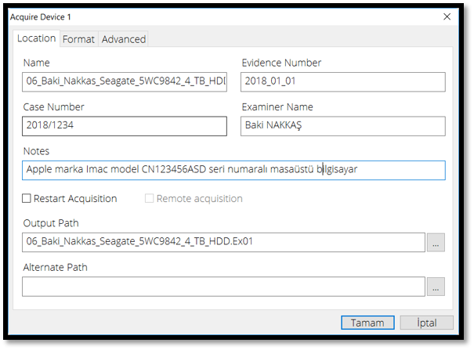Focus the empty Alternate Path field
The image size is (474, 350).
tap(223, 287)
